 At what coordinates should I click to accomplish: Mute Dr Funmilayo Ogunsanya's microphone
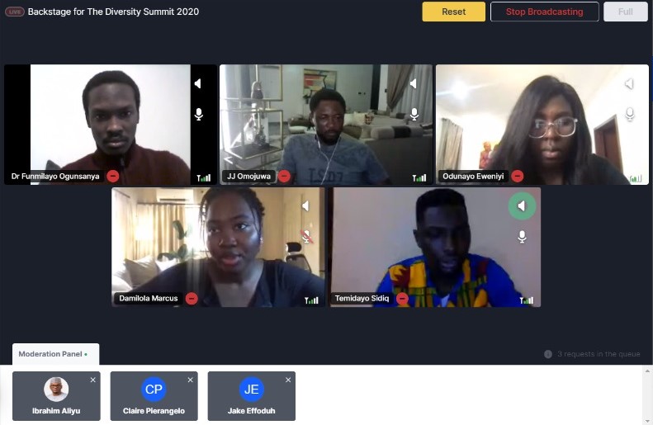(x=199, y=114)
